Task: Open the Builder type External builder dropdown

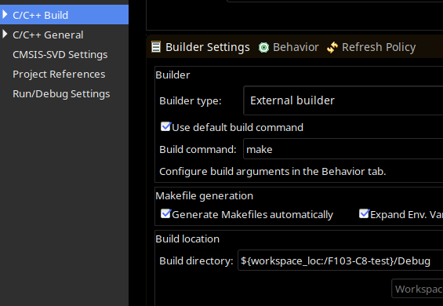Action: pos(343,100)
